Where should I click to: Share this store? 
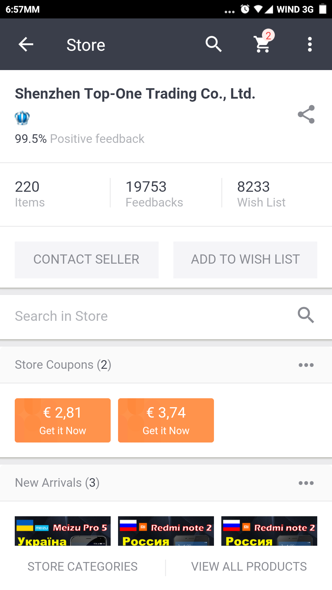(306, 114)
